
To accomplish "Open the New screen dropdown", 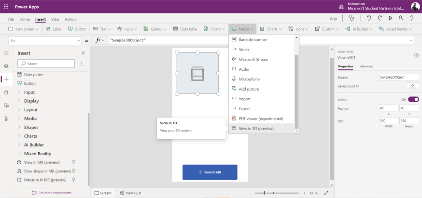I will click(23, 29).
